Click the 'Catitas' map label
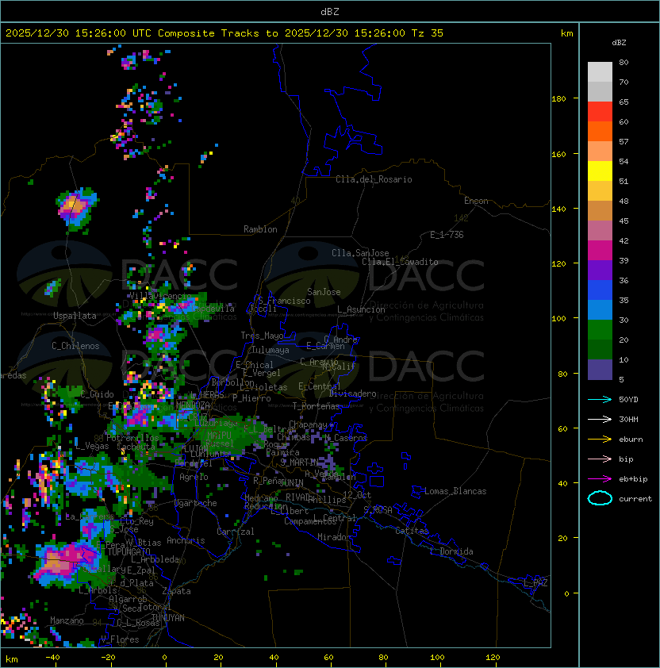 pyautogui.click(x=412, y=531)
